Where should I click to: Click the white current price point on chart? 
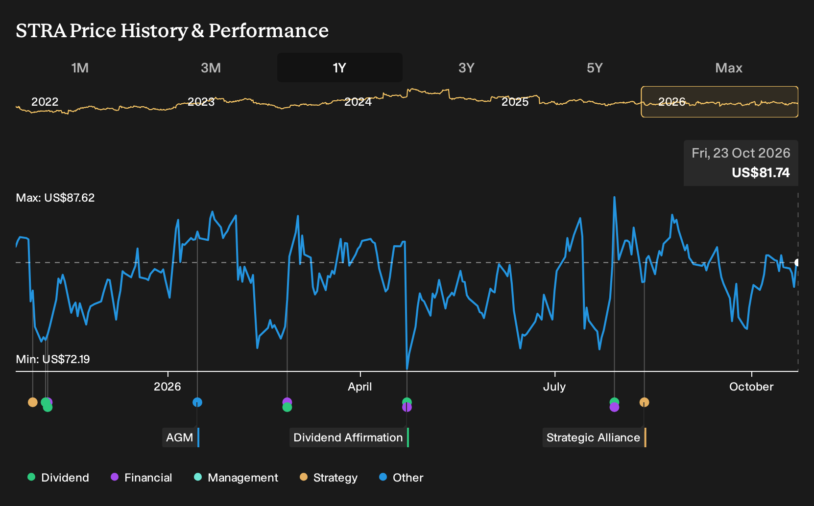797,263
